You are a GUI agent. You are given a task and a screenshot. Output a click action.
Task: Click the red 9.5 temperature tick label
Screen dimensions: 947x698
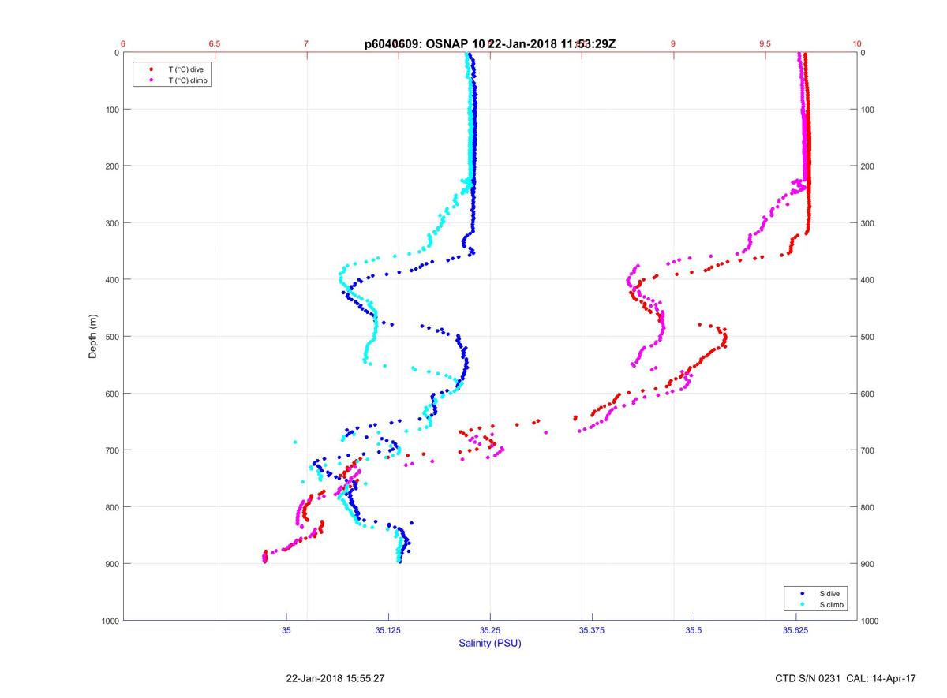pos(765,44)
